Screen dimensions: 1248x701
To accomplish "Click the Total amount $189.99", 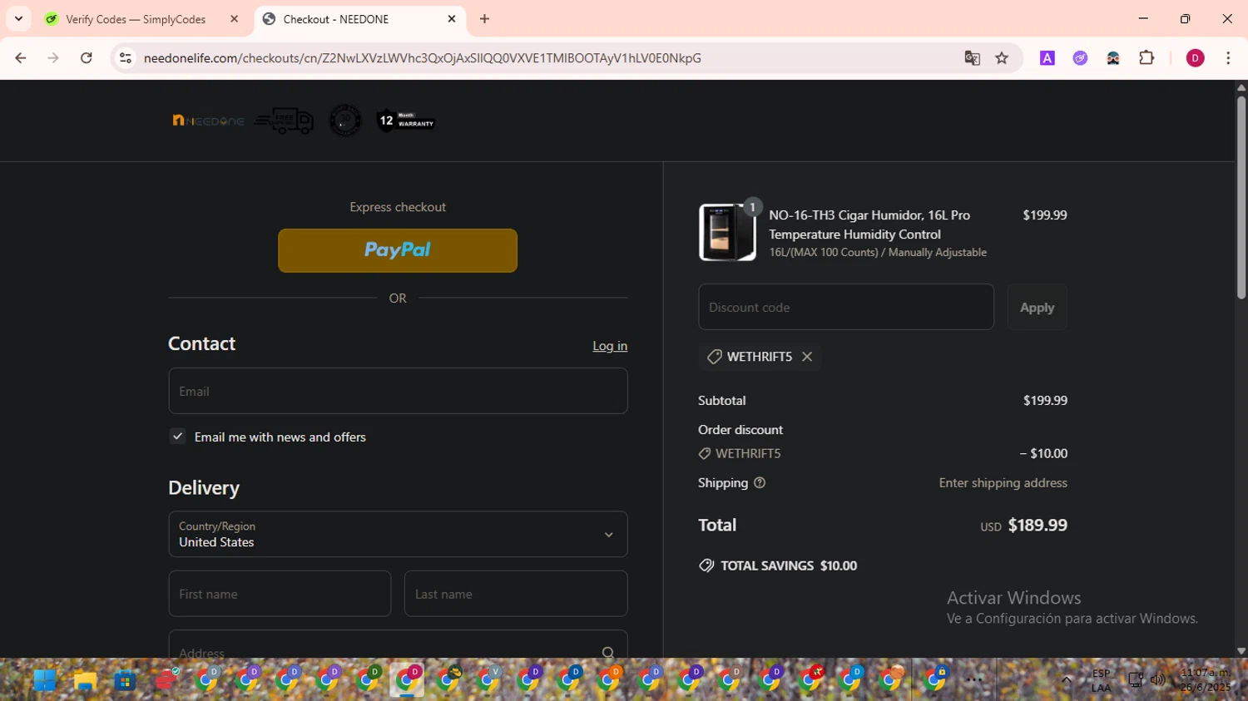I will pos(1038,526).
